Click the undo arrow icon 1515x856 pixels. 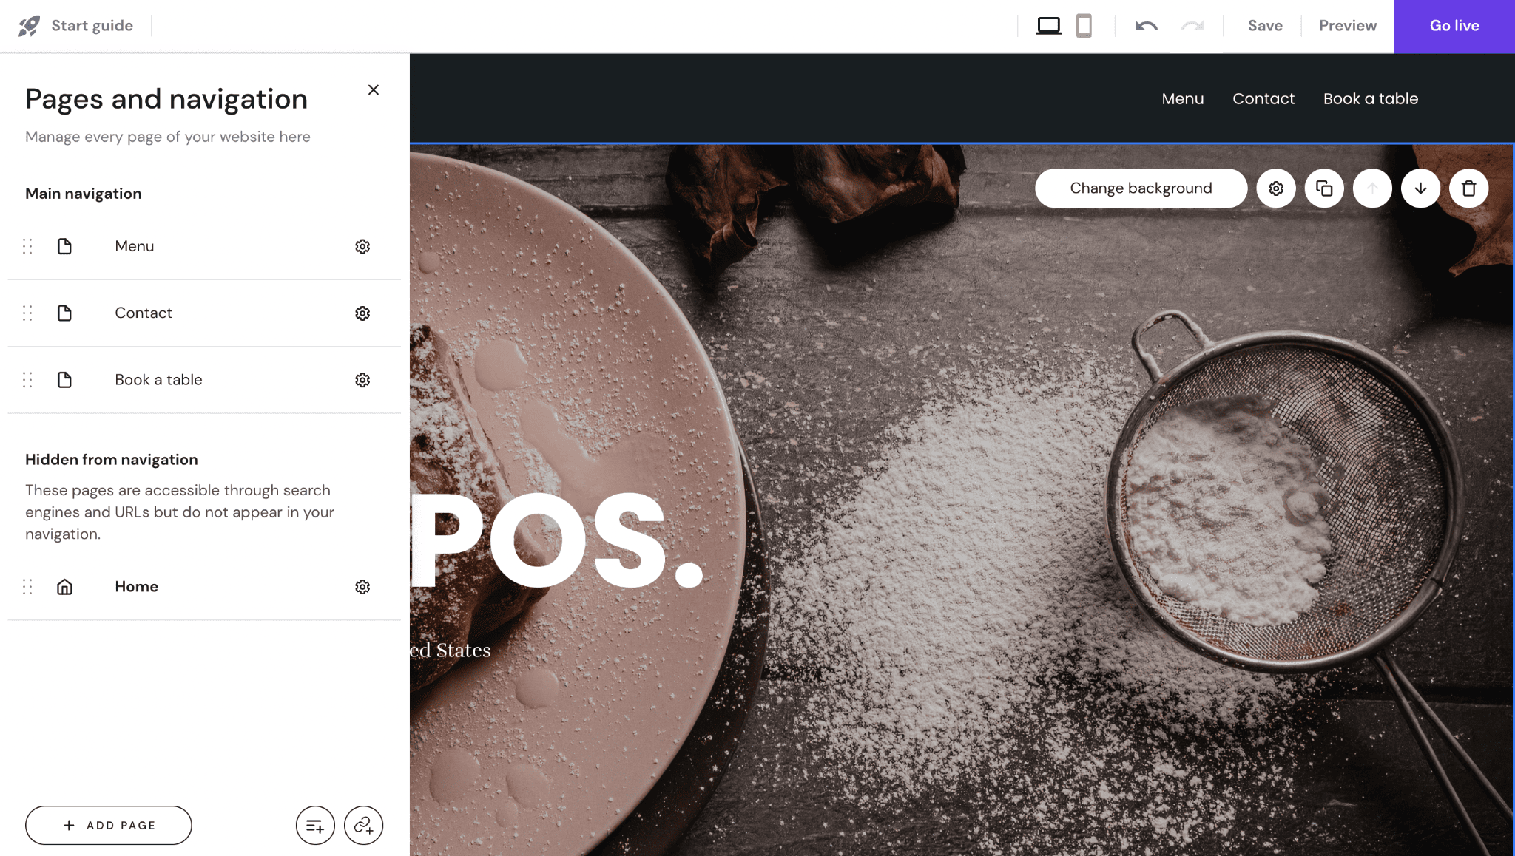click(1147, 25)
